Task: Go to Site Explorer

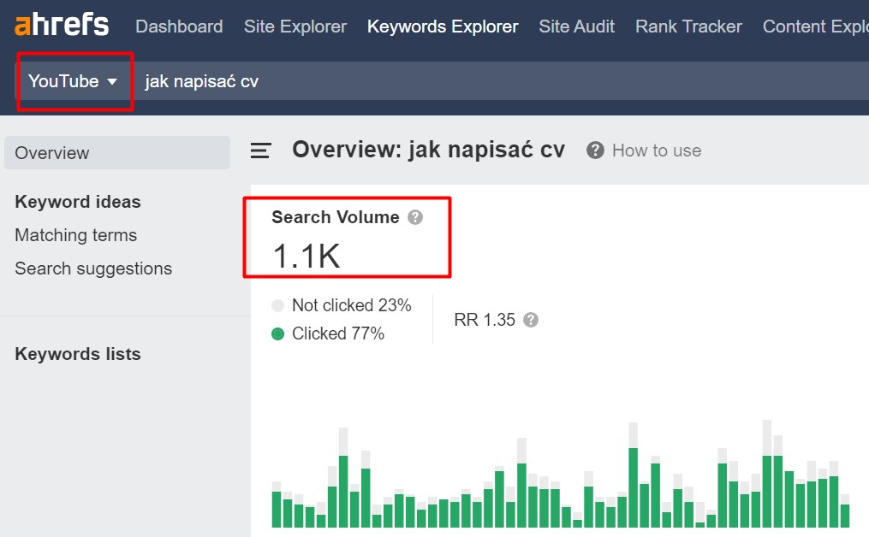Action: coord(295,26)
